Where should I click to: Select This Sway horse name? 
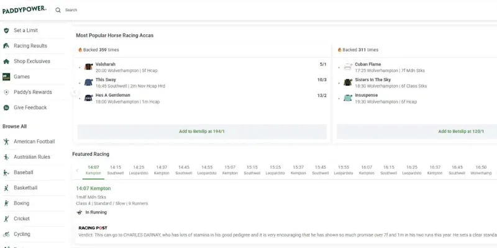click(106, 80)
